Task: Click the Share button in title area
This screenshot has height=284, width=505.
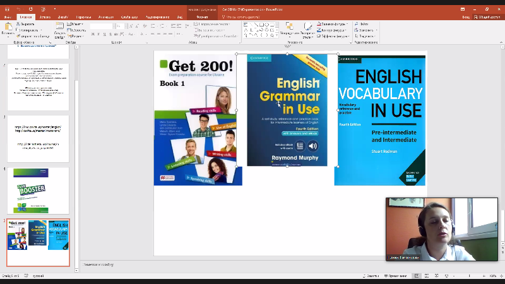Action: (487, 18)
